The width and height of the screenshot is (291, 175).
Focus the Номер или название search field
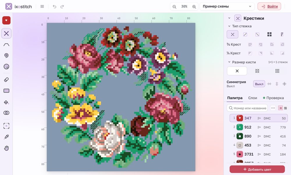tap(247, 108)
